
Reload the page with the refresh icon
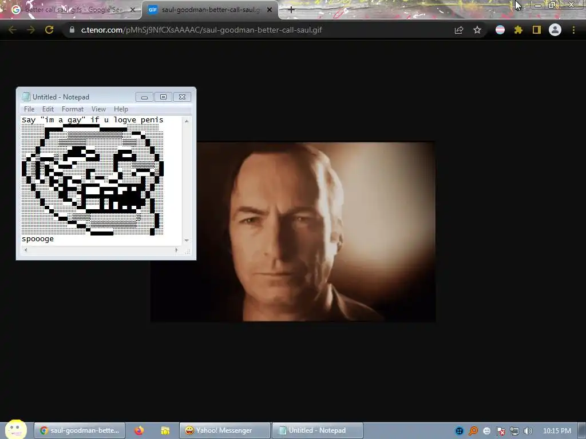[49, 30]
